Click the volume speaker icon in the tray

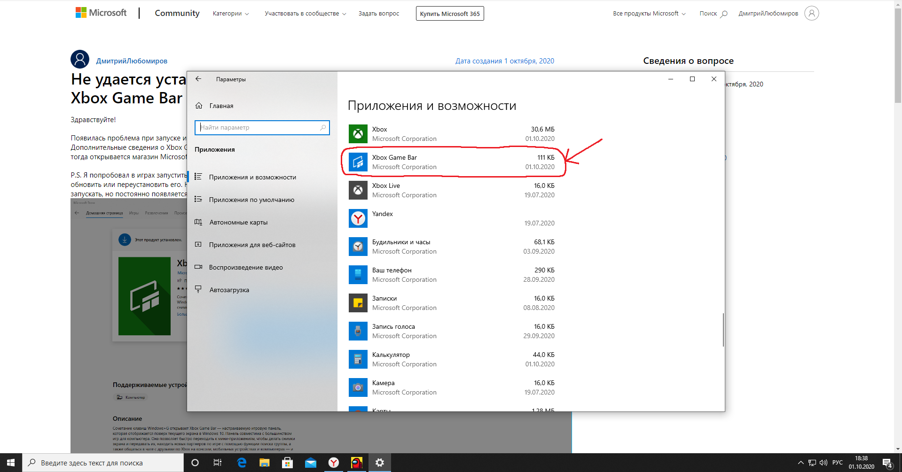[x=823, y=463]
